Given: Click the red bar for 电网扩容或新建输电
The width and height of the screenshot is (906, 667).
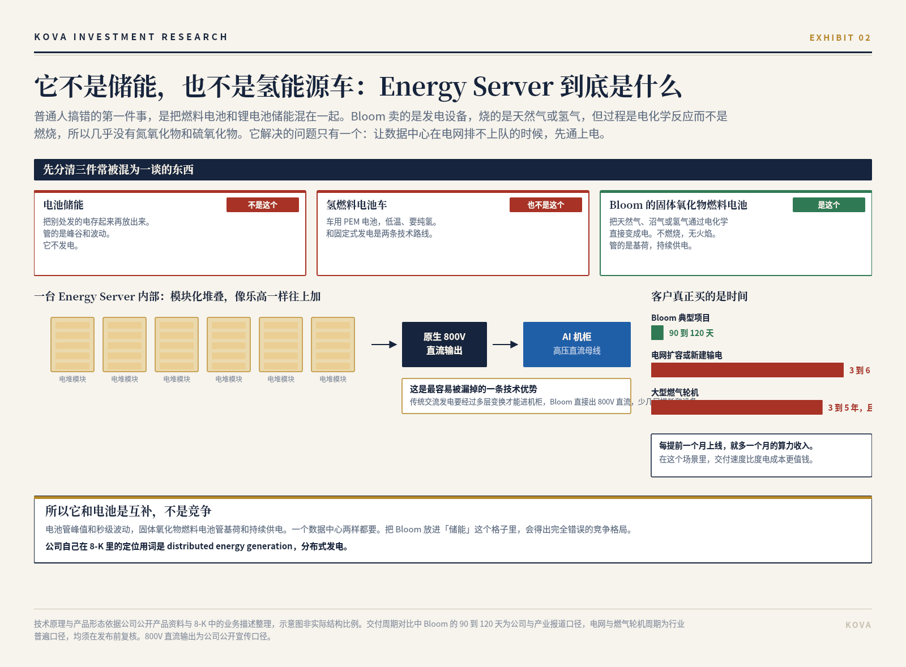Looking at the screenshot, I should [747, 370].
